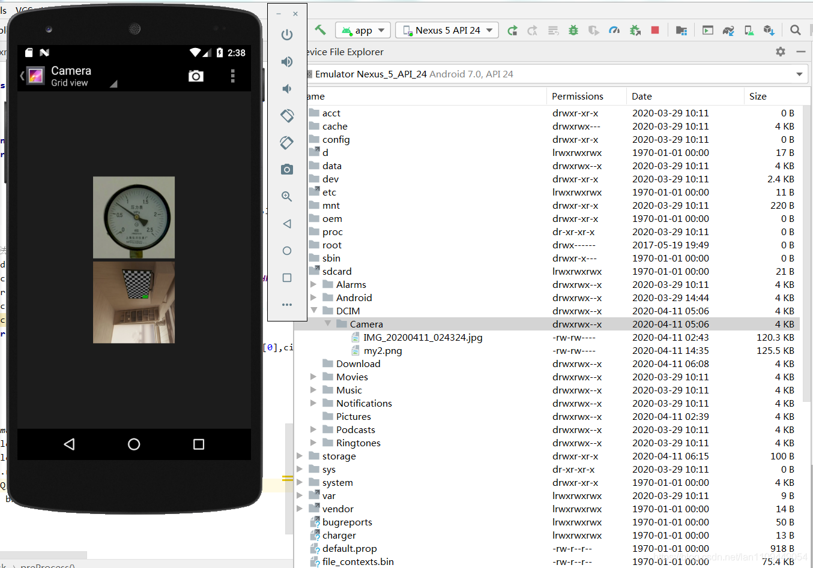
Task: Click Attach Debugger to Android Process icon
Action: pyautogui.click(x=635, y=30)
